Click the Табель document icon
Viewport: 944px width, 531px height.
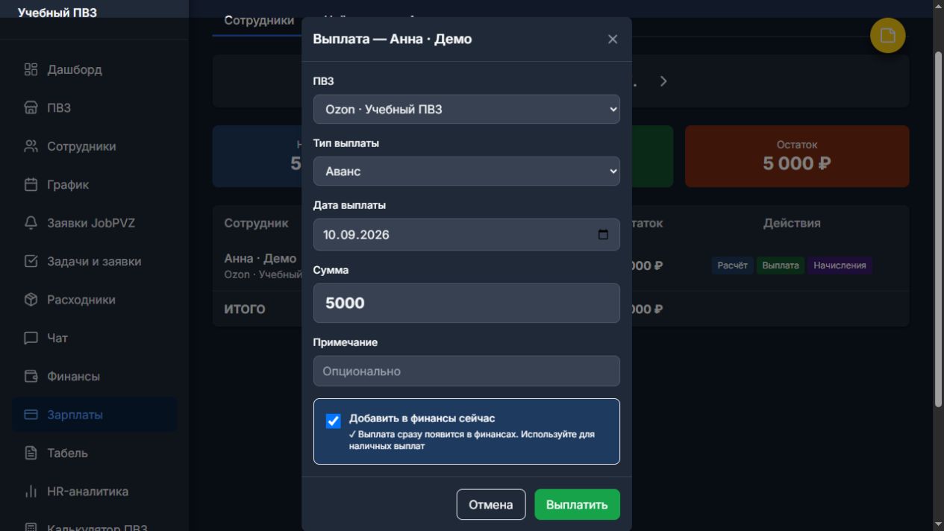pyautogui.click(x=31, y=453)
